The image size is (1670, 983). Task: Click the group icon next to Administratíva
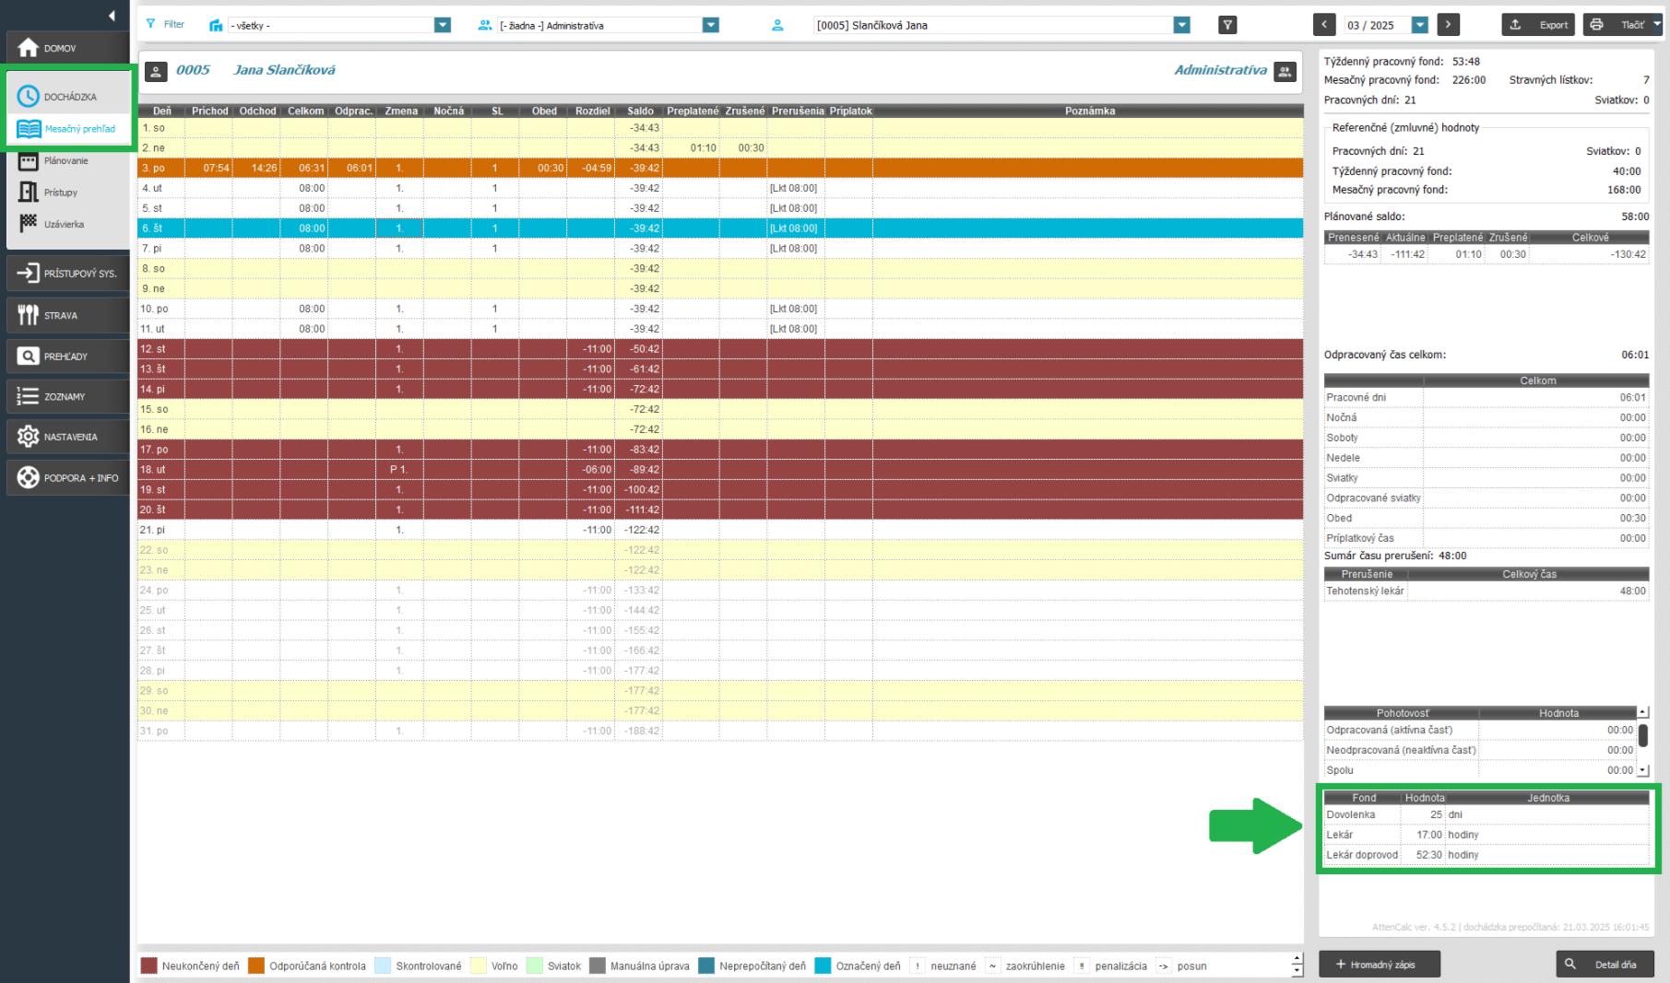pyautogui.click(x=1285, y=71)
